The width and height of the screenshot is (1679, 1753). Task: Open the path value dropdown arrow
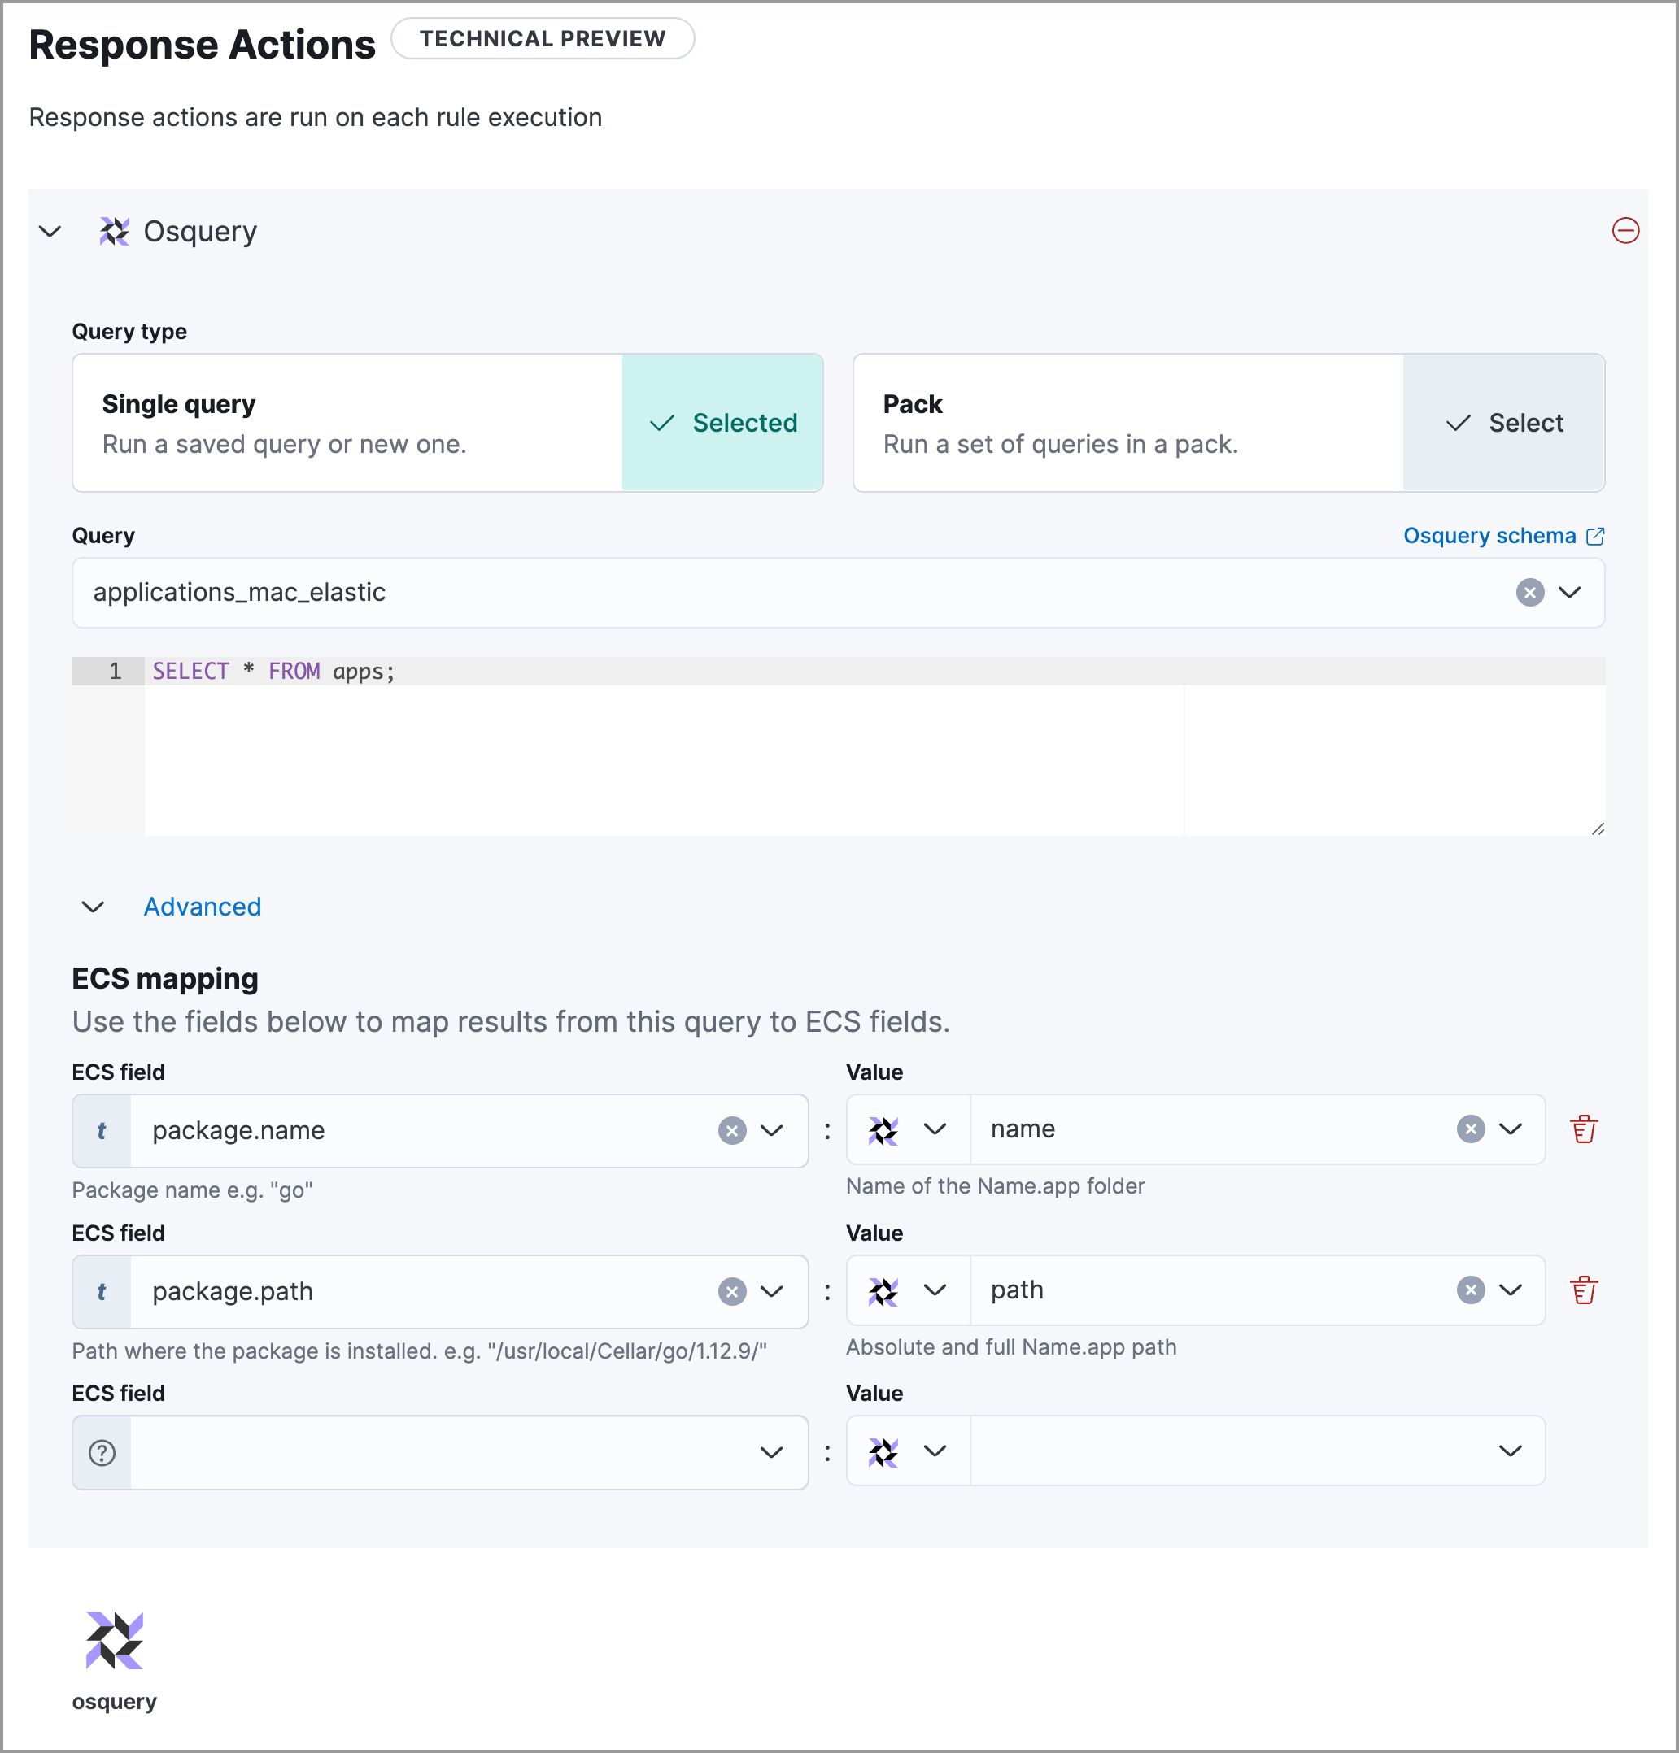coord(1510,1290)
